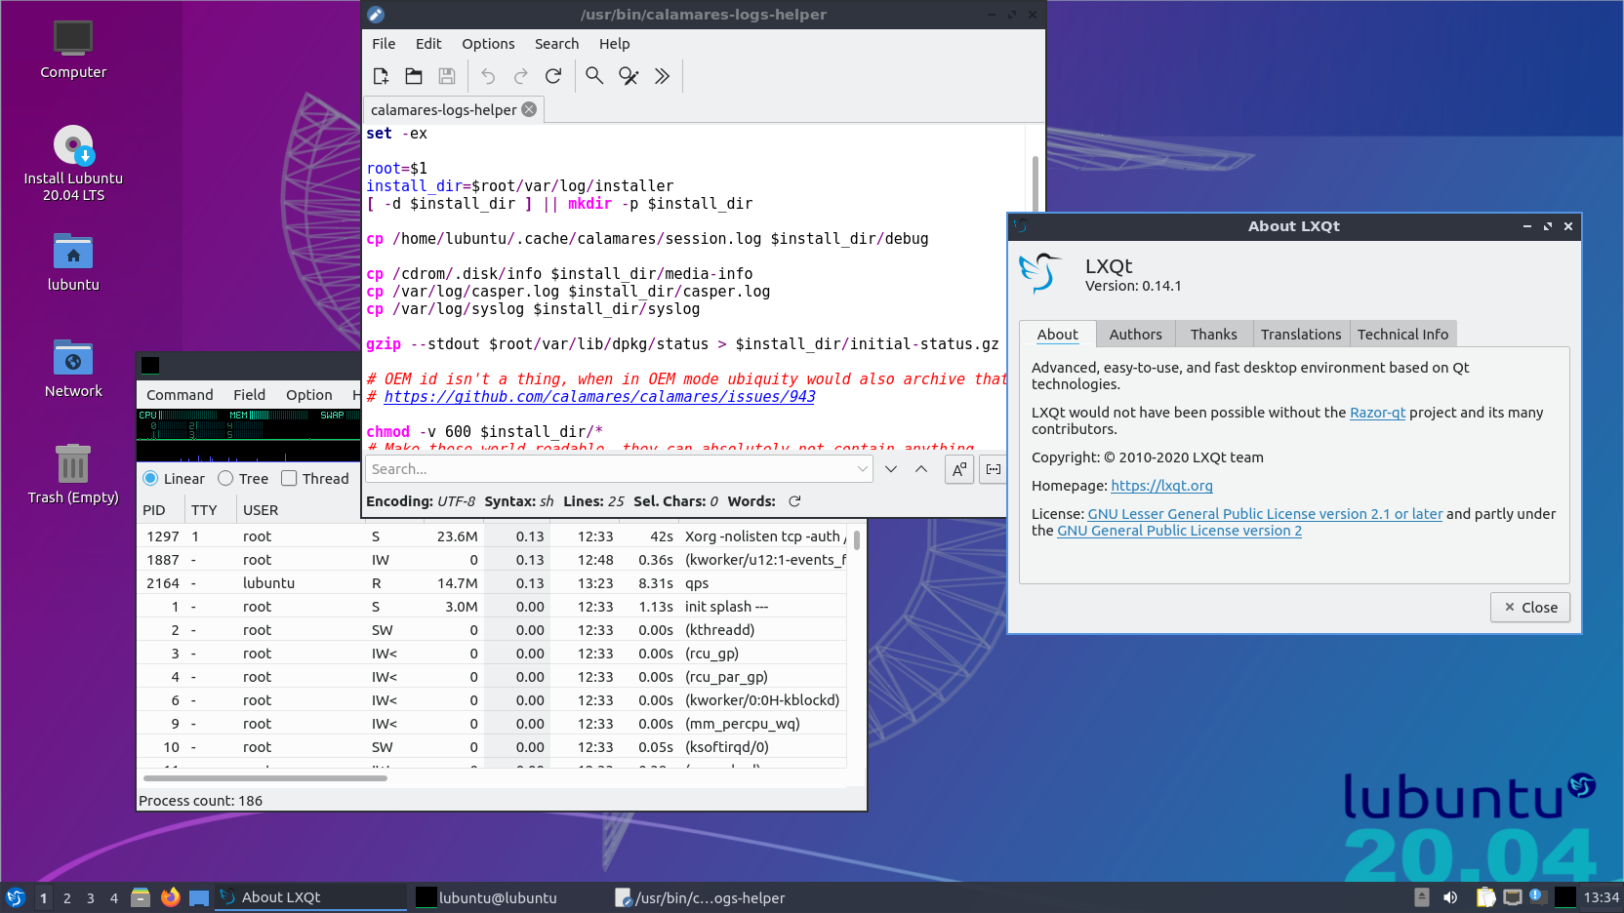This screenshot has width=1624, height=913.
Task: Click inside the Search text field
Action: 586,468
